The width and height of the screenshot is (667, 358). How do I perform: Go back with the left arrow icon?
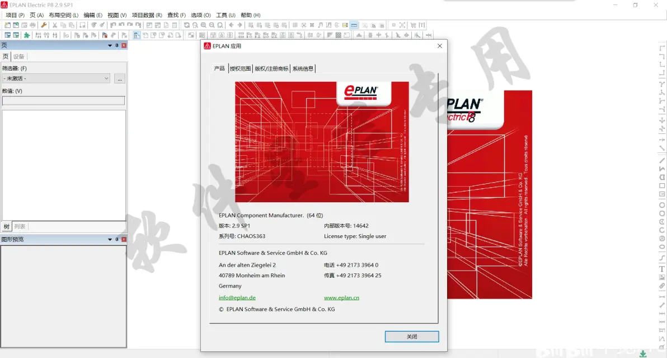[232, 25]
